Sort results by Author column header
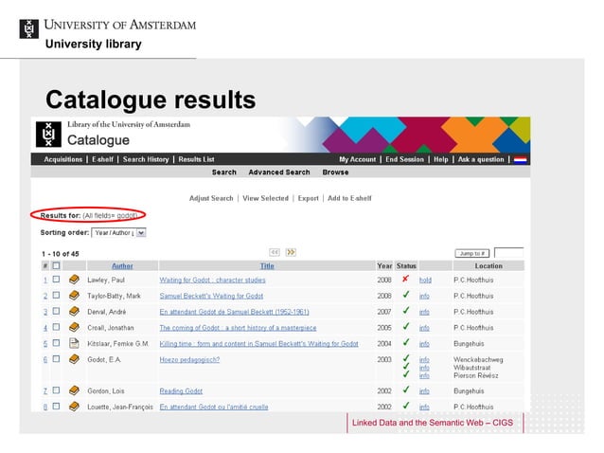Image resolution: width=604 pixels, height=453 pixels. (x=122, y=266)
